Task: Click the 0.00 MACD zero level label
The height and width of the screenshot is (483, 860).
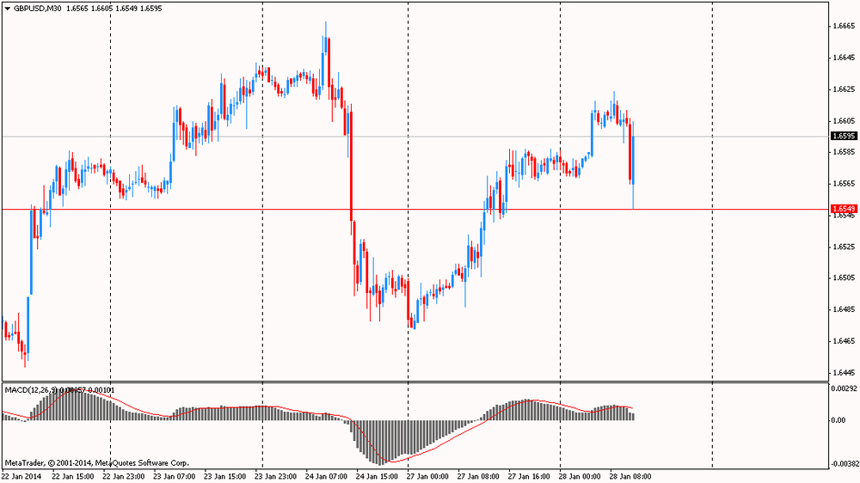Action: (x=838, y=420)
